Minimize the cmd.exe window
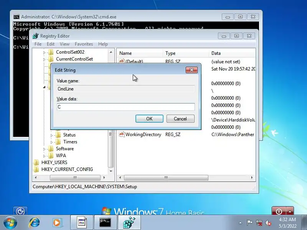The image size is (307, 230). pyautogui.click(x=228, y=17)
